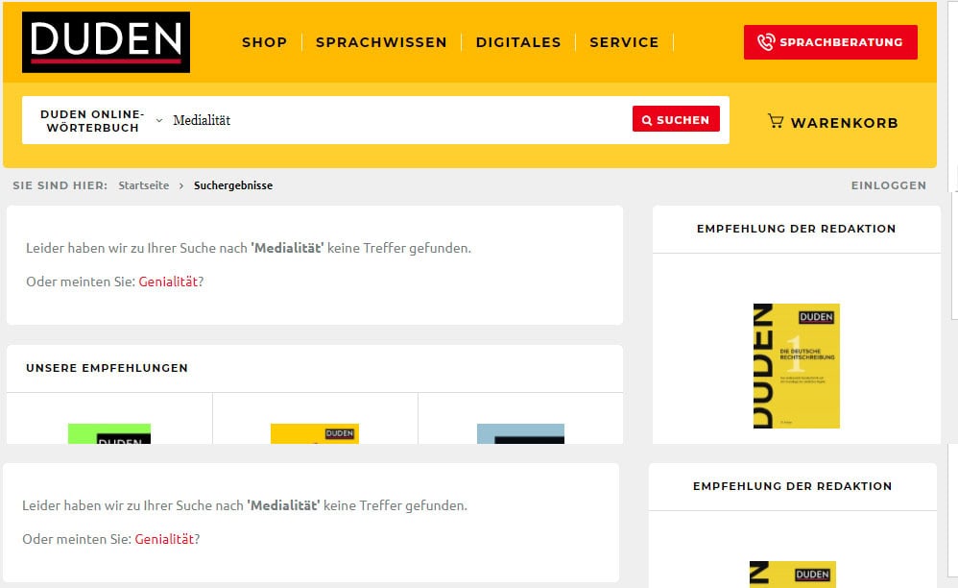Viewport: 958px width, 588px height.
Task: Click EINLOGGEN link
Action: (x=888, y=185)
